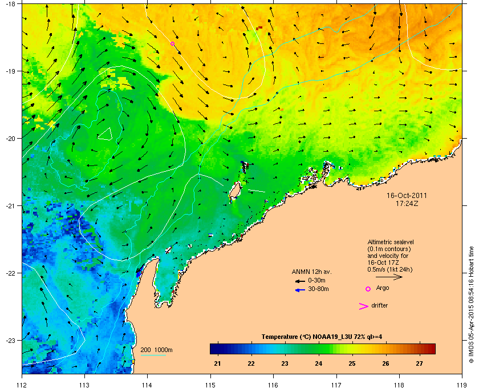Click the '30-80m' depth label
Viewport: 479px width, 388px height.
(x=318, y=289)
